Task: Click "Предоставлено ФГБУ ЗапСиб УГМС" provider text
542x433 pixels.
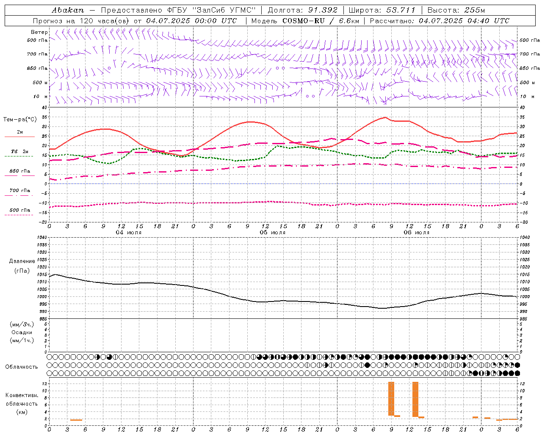Action: coord(178,10)
